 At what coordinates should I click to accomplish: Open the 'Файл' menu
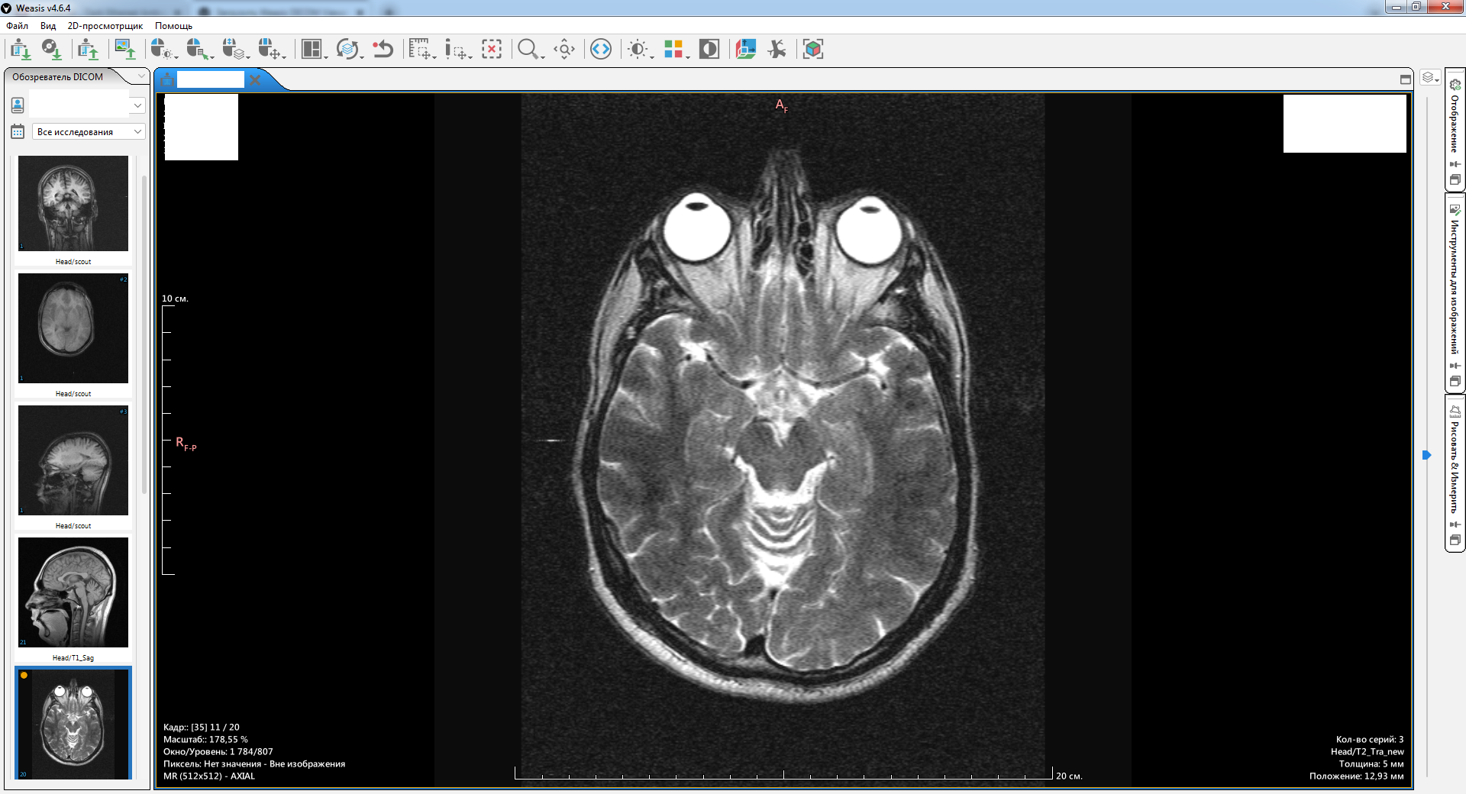click(x=17, y=26)
